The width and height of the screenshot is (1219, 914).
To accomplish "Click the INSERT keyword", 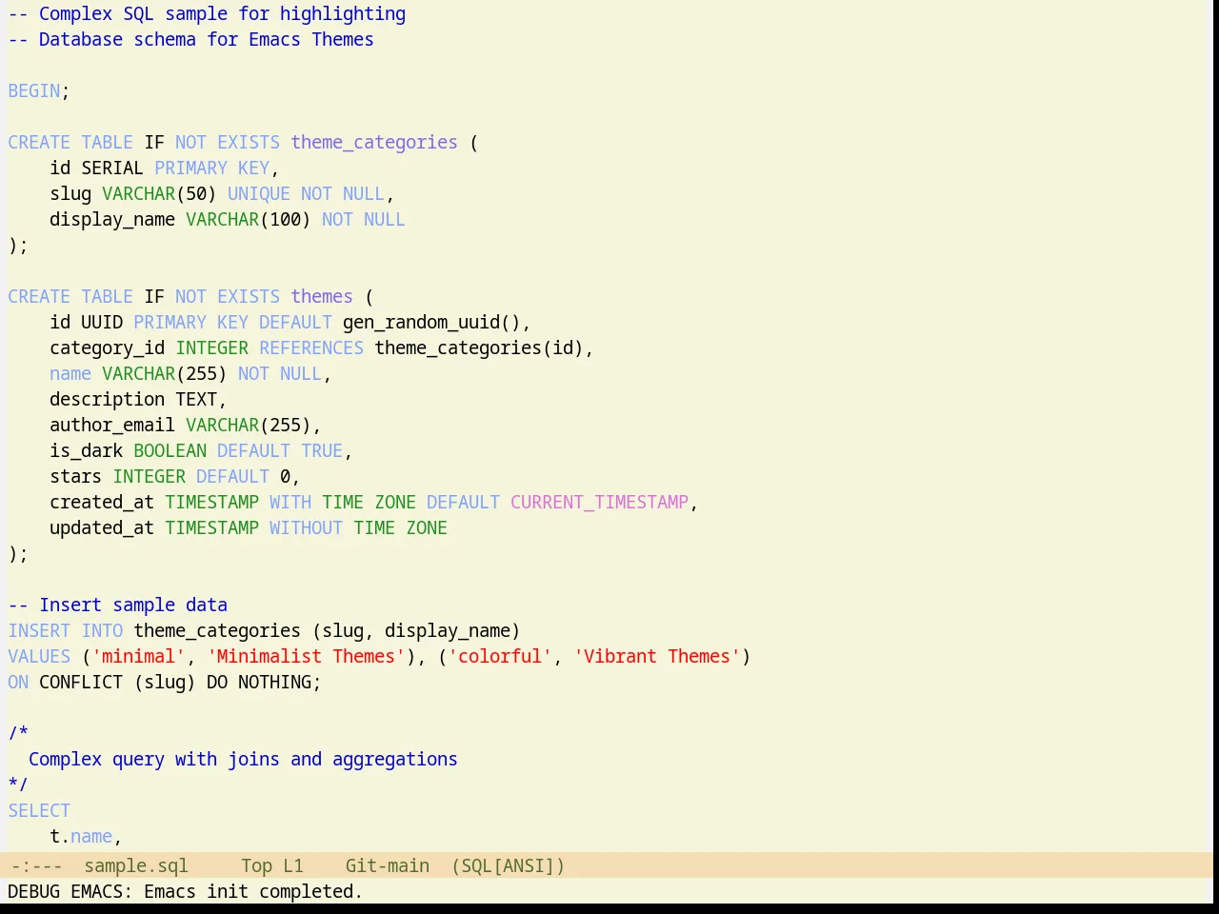I will pyautogui.click(x=39, y=630).
